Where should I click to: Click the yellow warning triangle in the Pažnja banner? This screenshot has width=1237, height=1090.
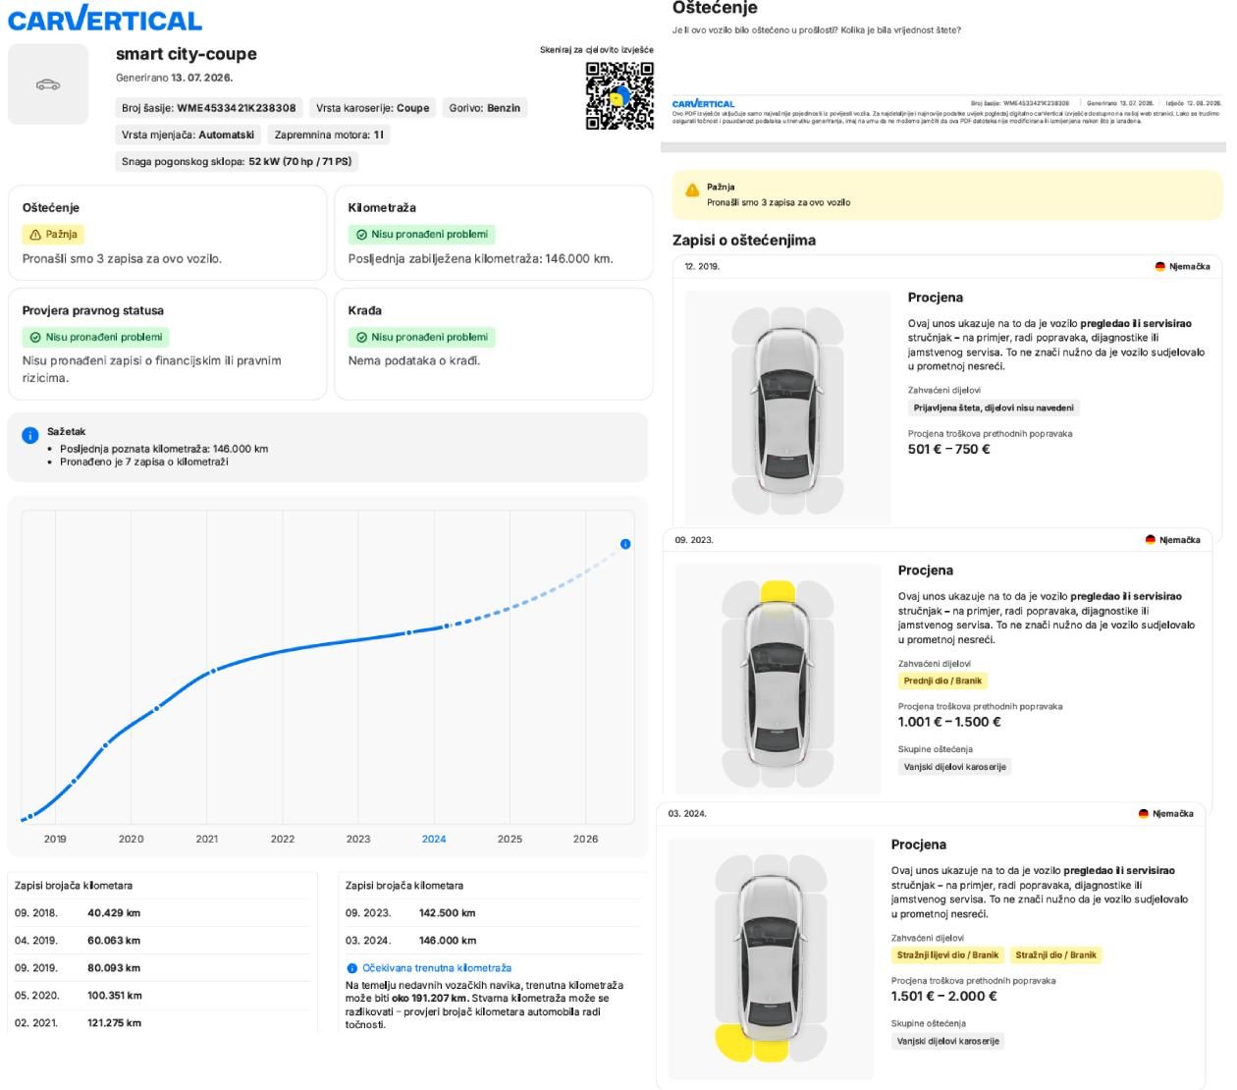click(x=692, y=190)
